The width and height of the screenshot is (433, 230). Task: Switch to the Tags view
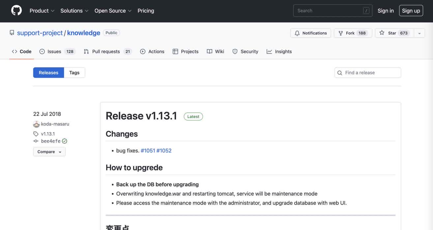(x=74, y=72)
